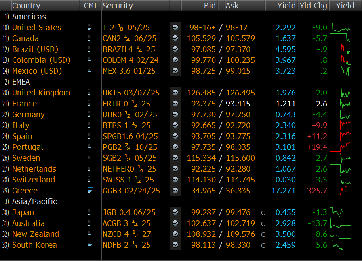Click chart icon for SWISS 1 1/2 25
The height and width of the screenshot is (261, 362).
coord(175,180)
